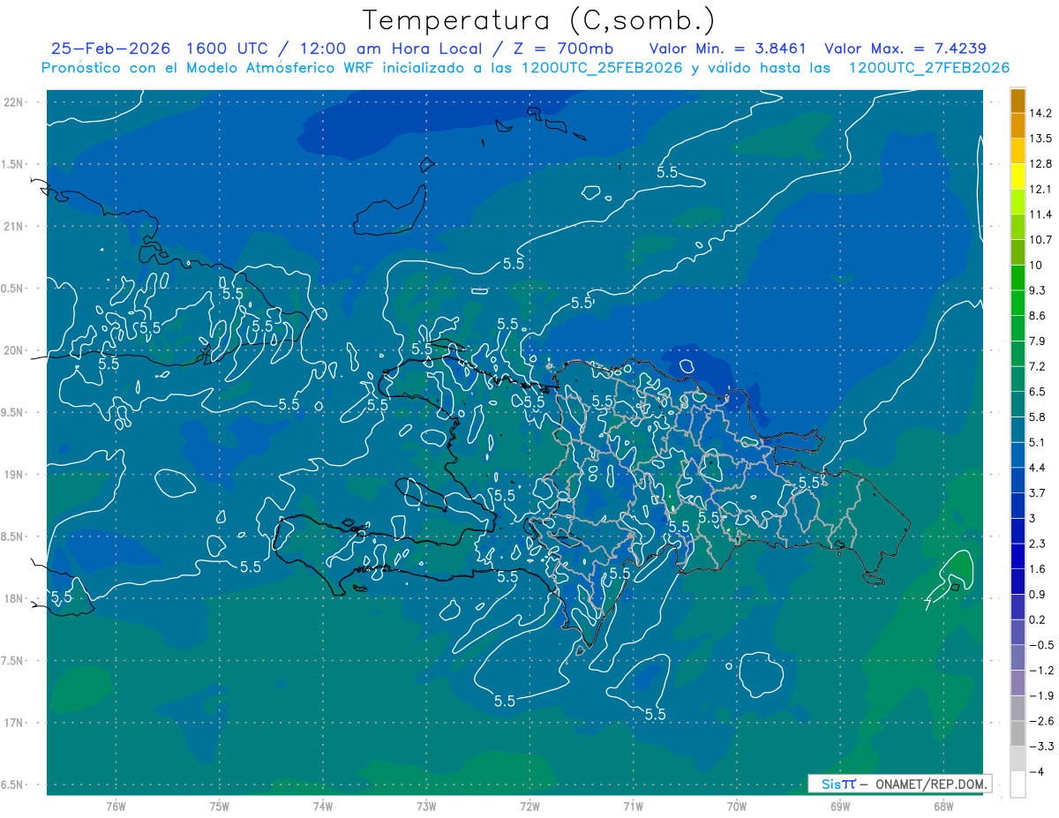Click the "-4" color bar value
Screen dimensions: 1059x818
pos(1039,771)
